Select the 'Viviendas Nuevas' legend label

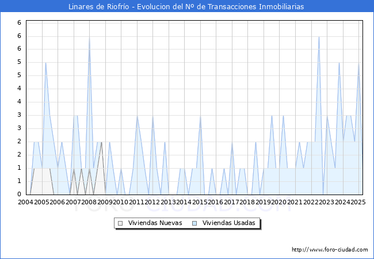(x=155, y=223)
